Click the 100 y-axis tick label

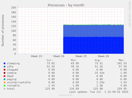(x=14, y=31)
